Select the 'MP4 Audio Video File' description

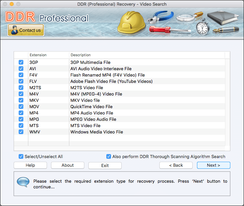(92, 113)
